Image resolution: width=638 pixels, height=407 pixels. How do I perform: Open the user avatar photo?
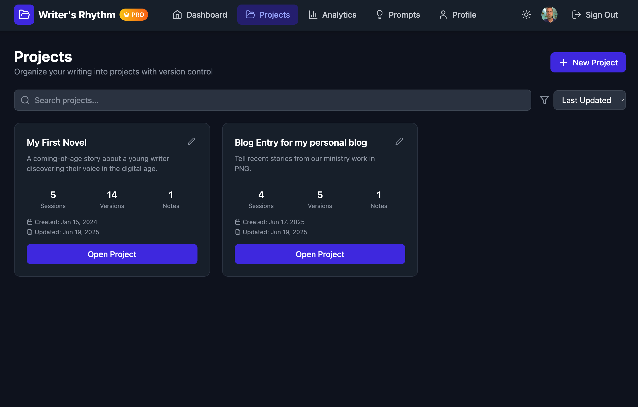(549, 15)
